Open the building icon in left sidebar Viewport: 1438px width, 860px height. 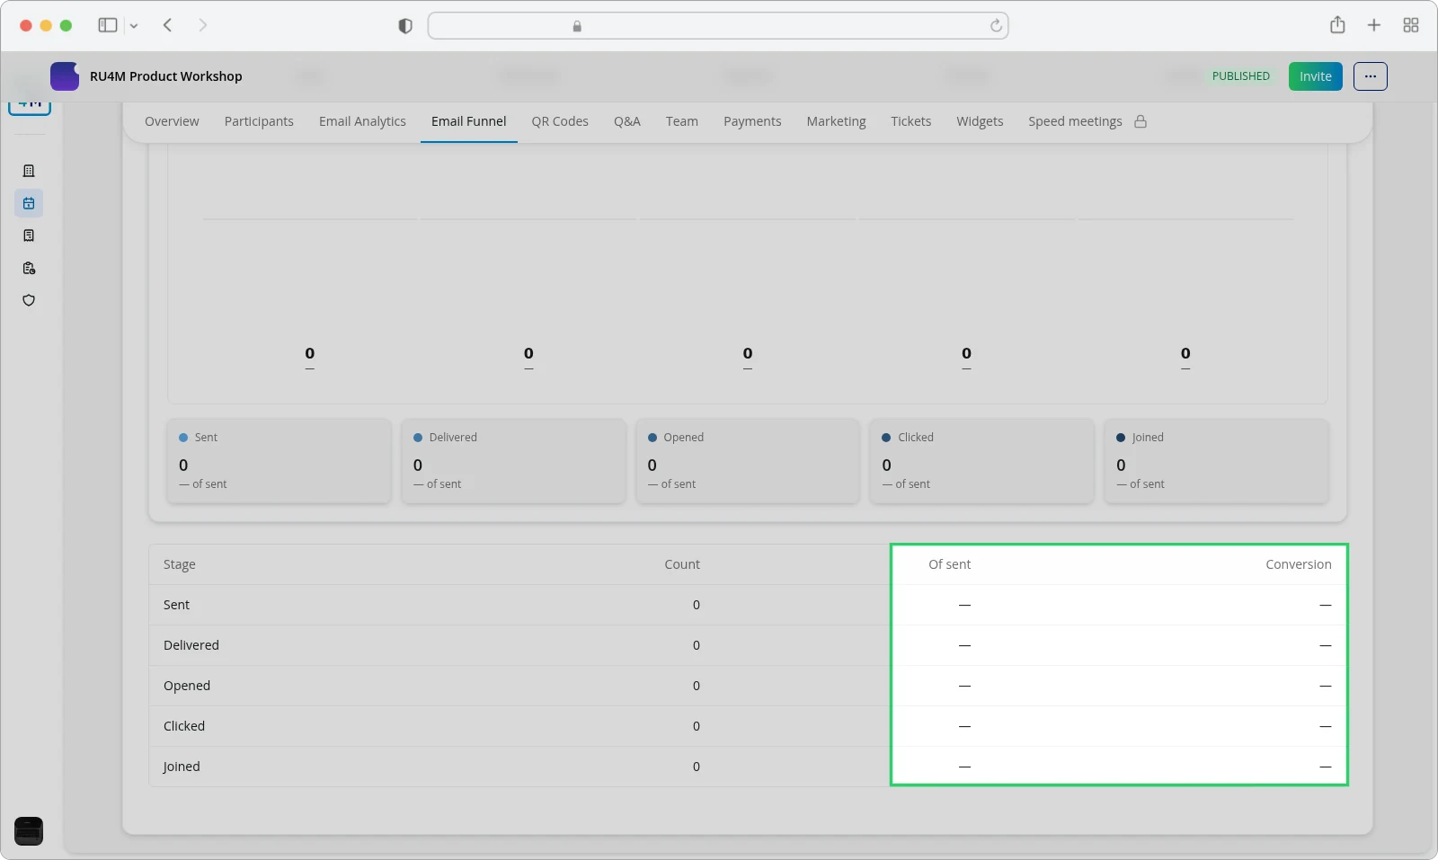click(x=29, y=171)
